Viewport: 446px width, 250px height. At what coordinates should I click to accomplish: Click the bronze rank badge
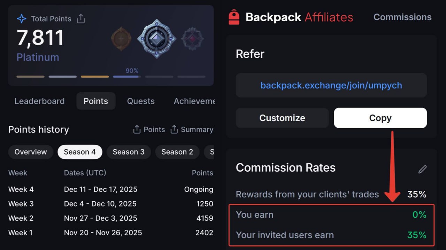pos(121,39)
